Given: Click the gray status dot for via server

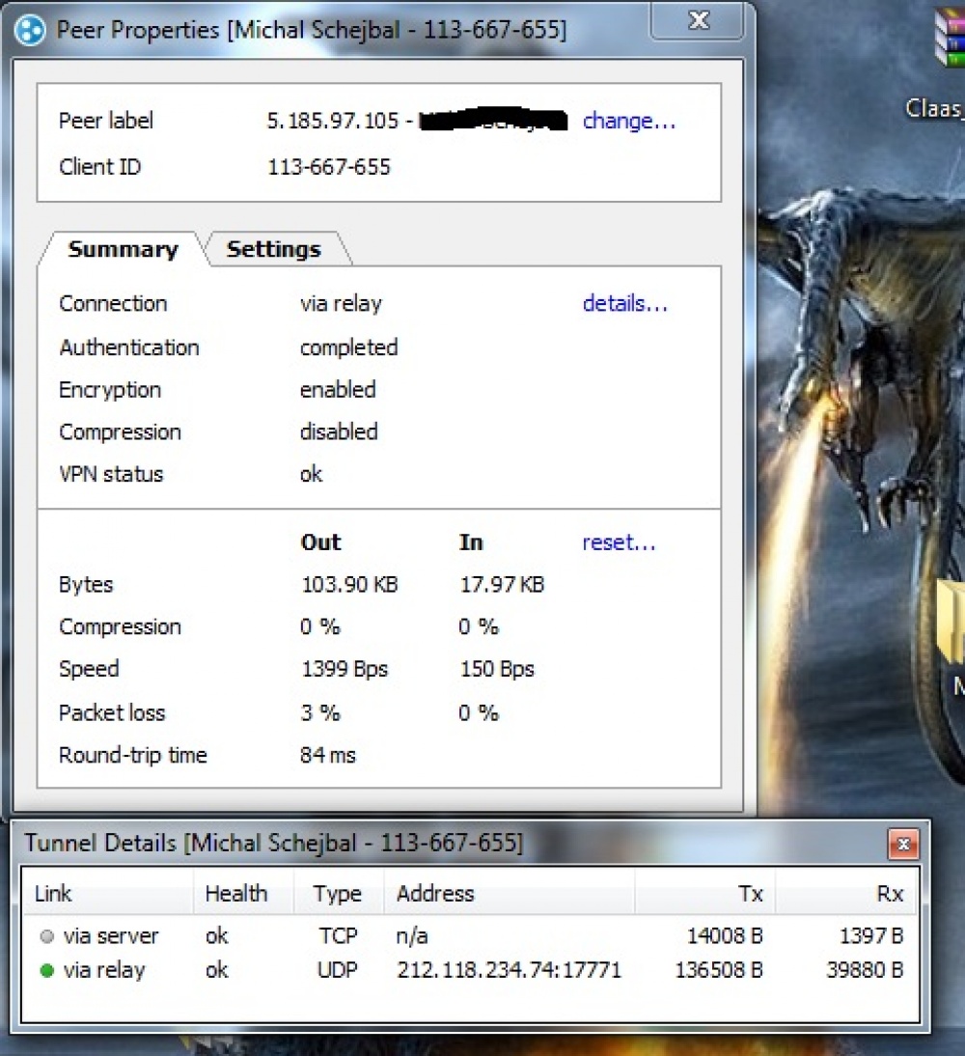Looking at the screenshot, I should tap(47, 936).
